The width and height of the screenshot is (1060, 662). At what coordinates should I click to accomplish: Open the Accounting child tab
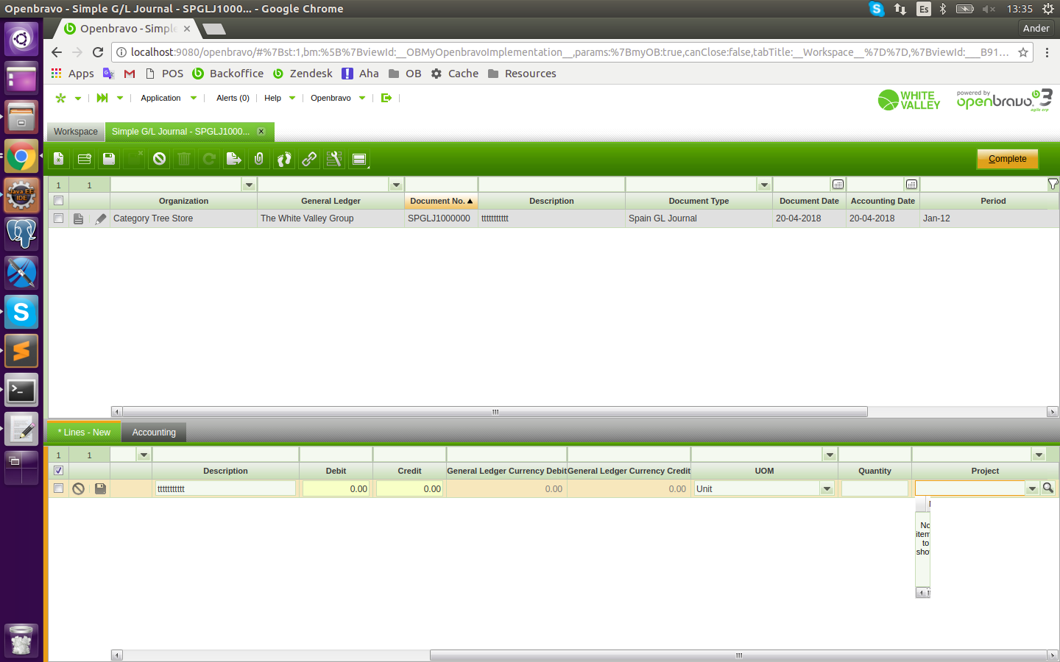click(x=154, y=433)
